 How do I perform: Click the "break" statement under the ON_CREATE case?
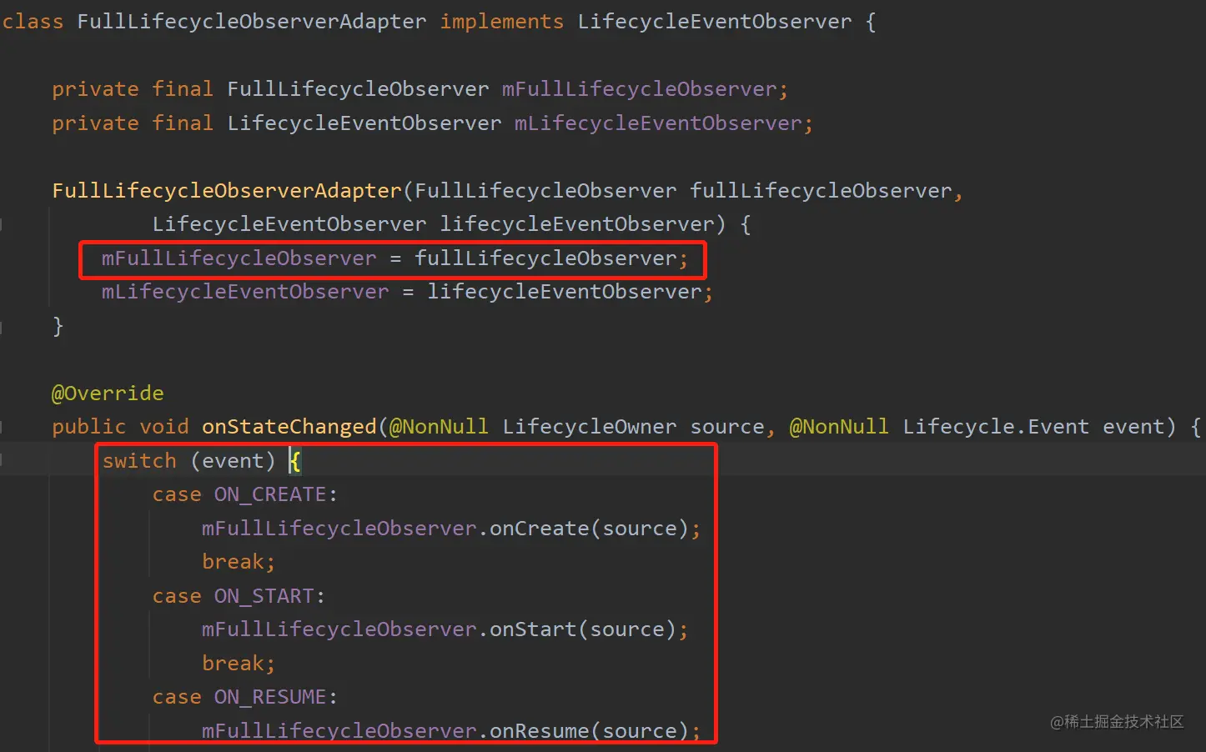pyautogui.click(x=233, y=562)
